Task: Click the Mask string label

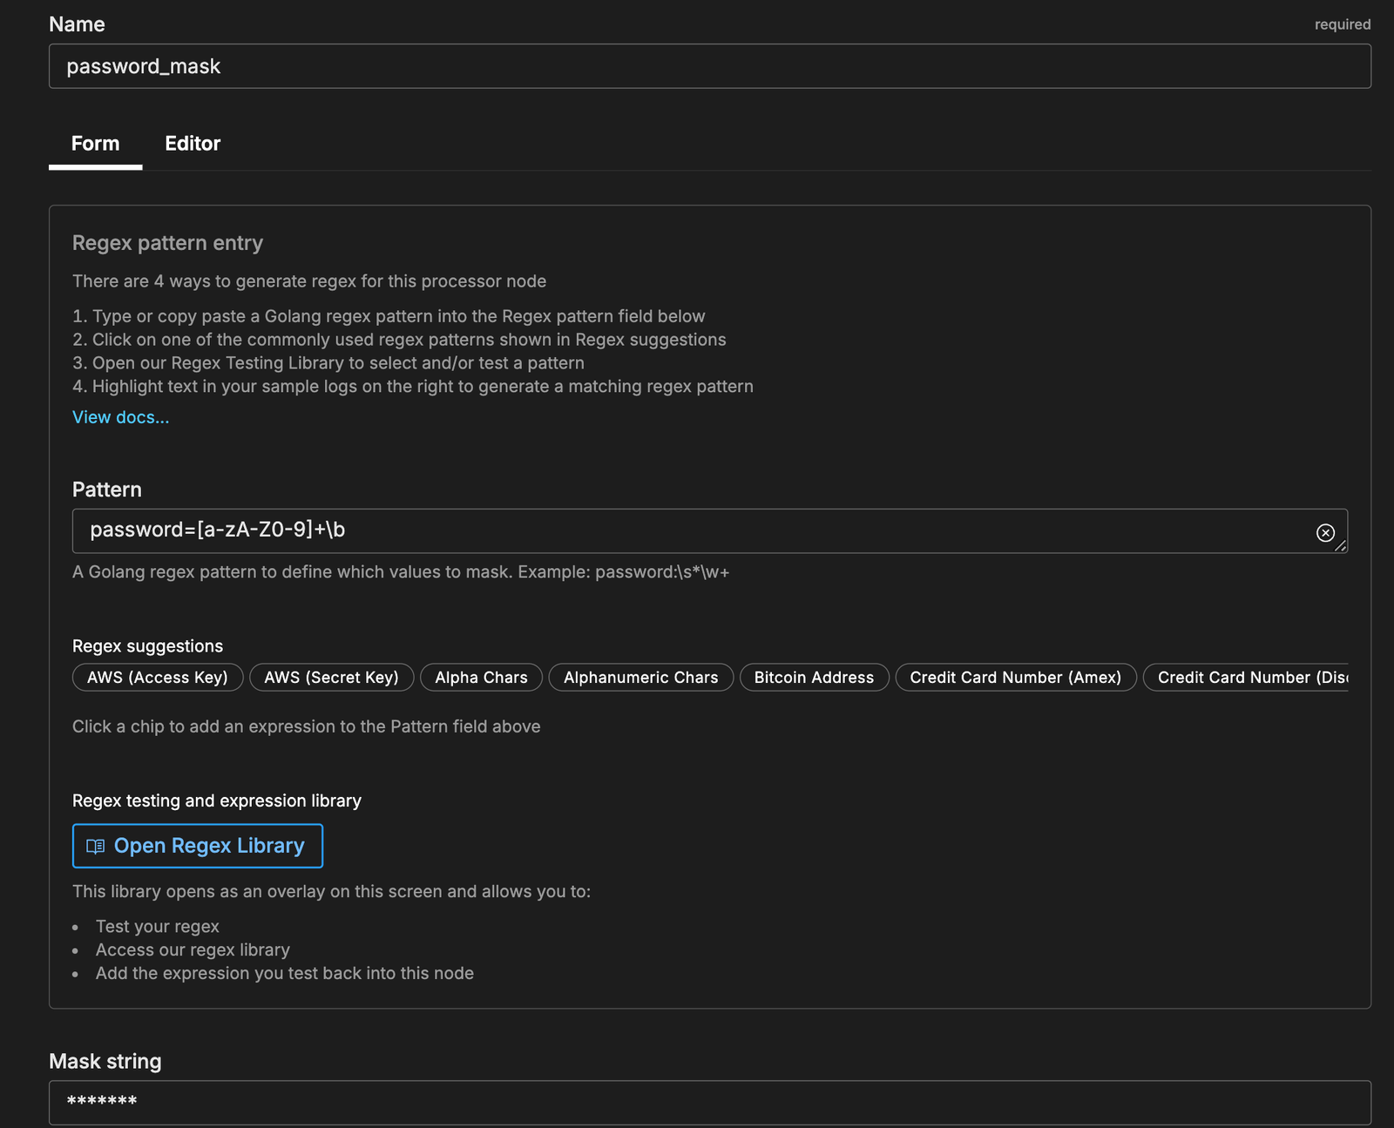Action: 105,1061
